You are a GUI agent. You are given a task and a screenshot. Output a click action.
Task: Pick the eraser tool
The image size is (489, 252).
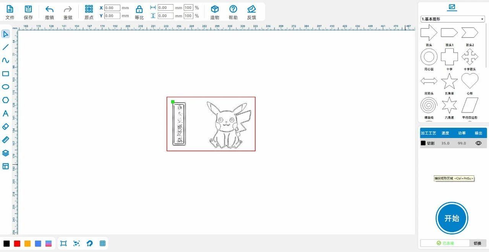[x=5, y=127]
